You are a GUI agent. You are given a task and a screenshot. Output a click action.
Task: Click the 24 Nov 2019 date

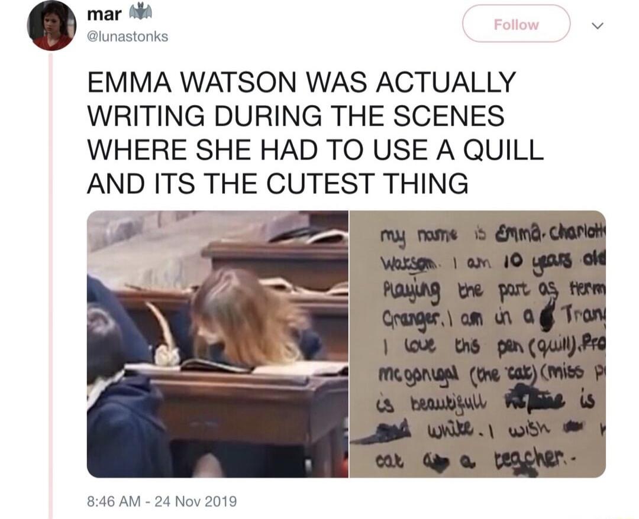pyautogui.click(x=196, y=501)
